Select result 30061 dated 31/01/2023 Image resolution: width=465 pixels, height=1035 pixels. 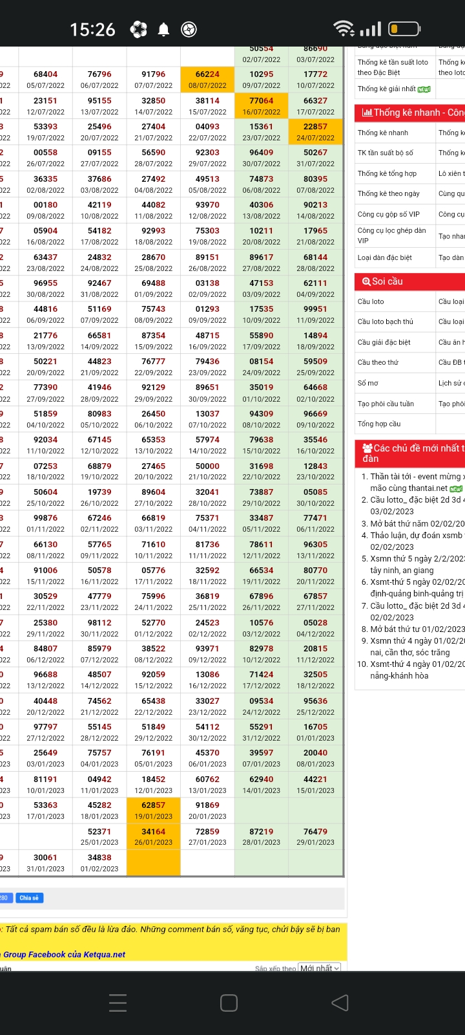tap(45, 863)
